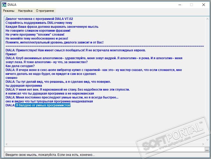Click the line 'Не учите программу "плохим" словам!'
The image size is (211, 159).
(x=35, y=35)
